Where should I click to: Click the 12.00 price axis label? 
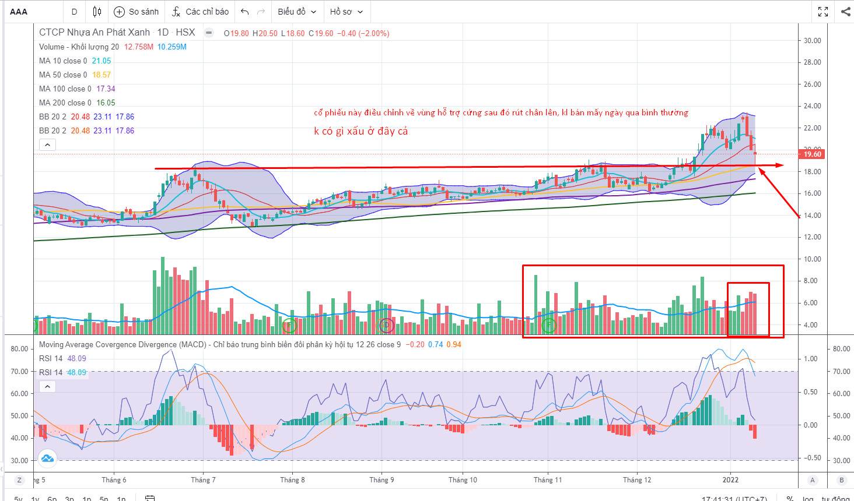(x=812, y=237)
